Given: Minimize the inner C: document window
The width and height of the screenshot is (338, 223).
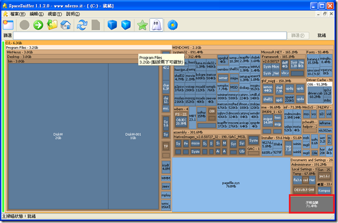Looking at the screenshot, I should tap(318, 14).
